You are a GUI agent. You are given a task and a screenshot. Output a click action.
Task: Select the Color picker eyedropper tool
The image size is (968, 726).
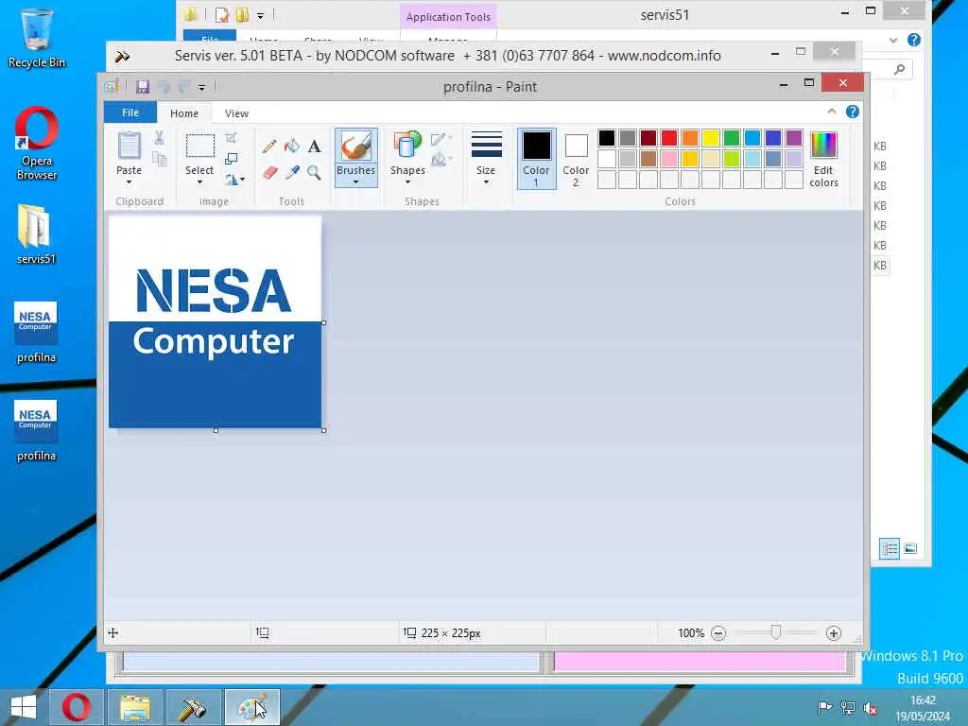pyautogui.click(x=292, y=172)
